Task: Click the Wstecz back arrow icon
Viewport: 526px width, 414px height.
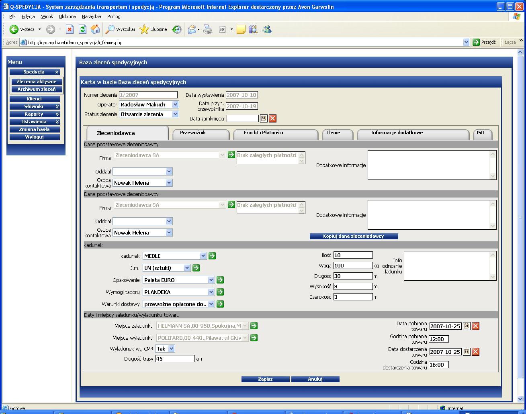Action: coord(14,29)
